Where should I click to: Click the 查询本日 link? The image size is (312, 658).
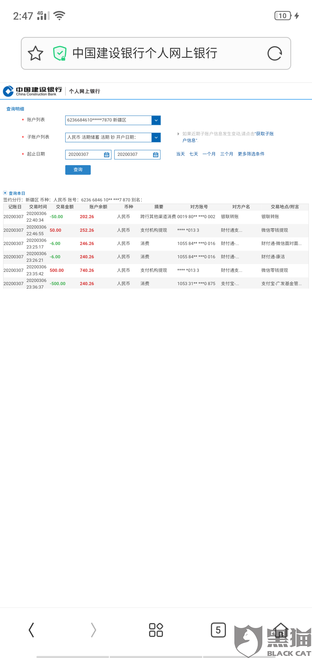pyautogui.click(x=17, y=193)
